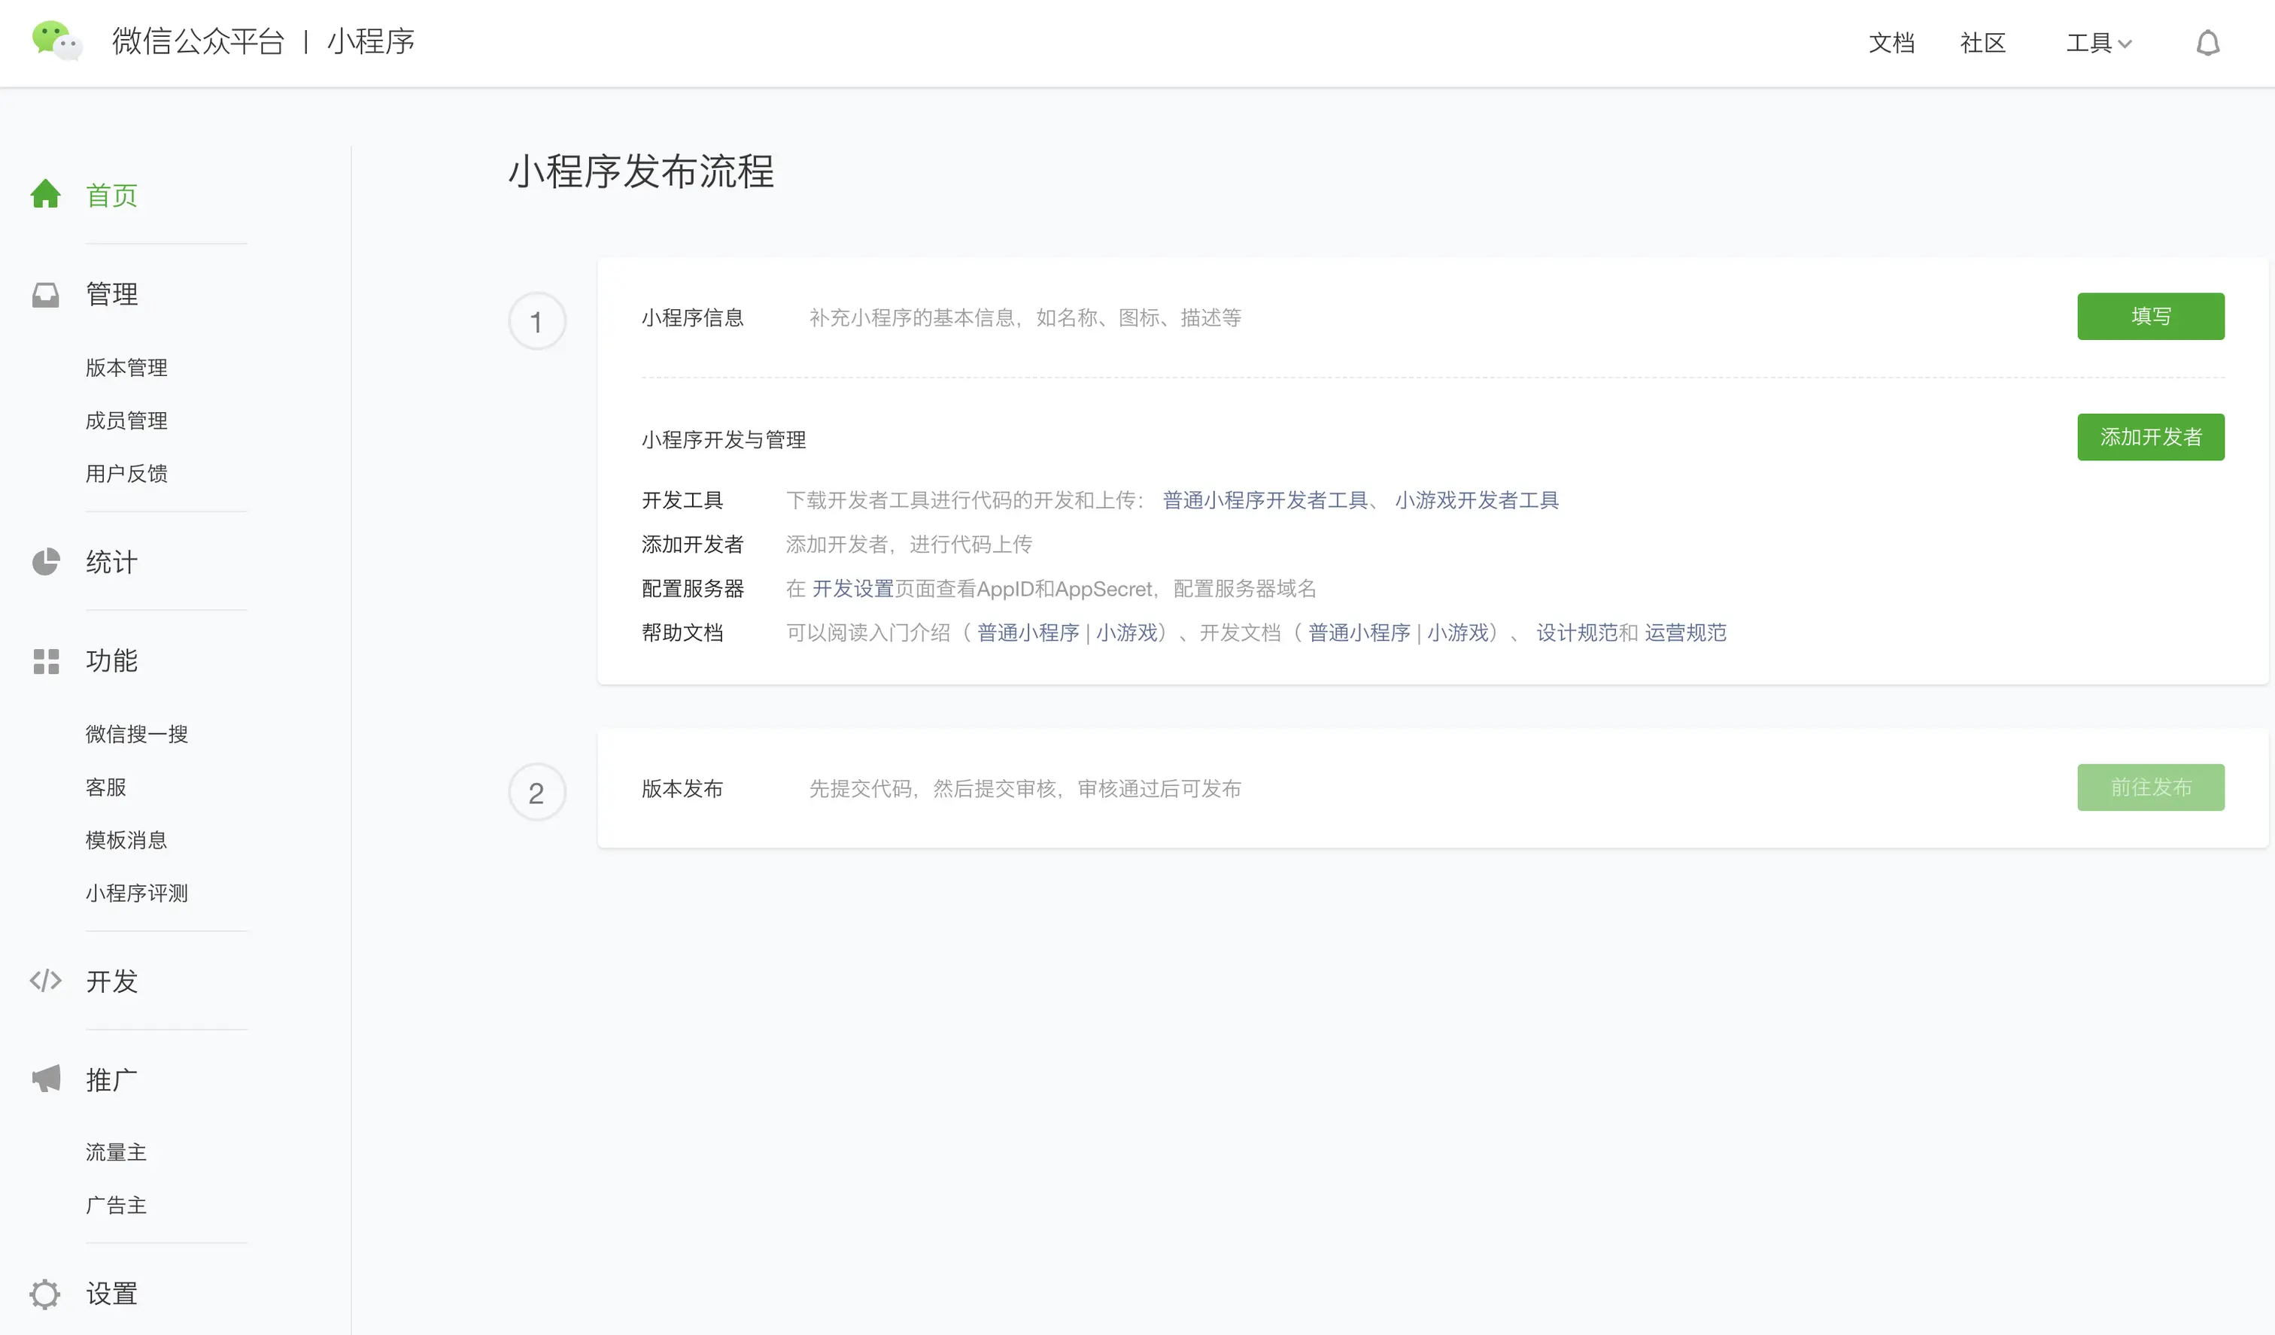
Task: Select 版本管理 in the sidebar
Action: coord(126,367)
